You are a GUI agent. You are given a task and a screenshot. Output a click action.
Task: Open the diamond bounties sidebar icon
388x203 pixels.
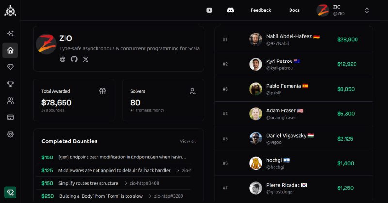(x=10, y=67)
